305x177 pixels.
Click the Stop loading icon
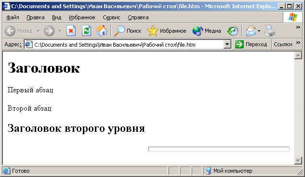(71, 31)
